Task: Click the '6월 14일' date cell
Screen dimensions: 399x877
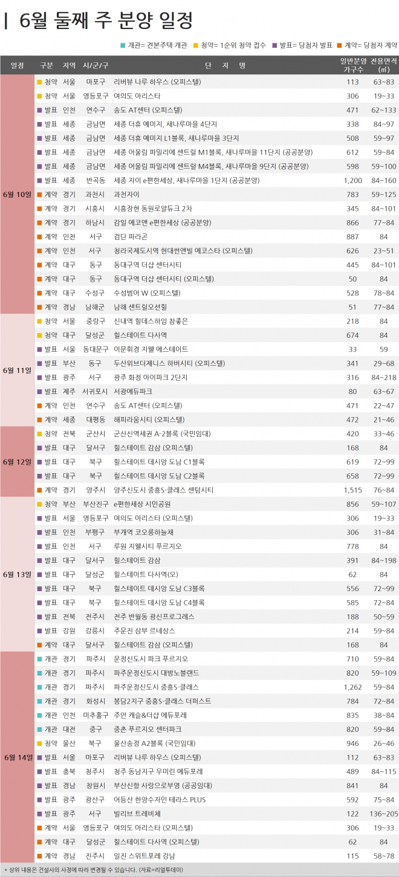Action: click(17, 757)
